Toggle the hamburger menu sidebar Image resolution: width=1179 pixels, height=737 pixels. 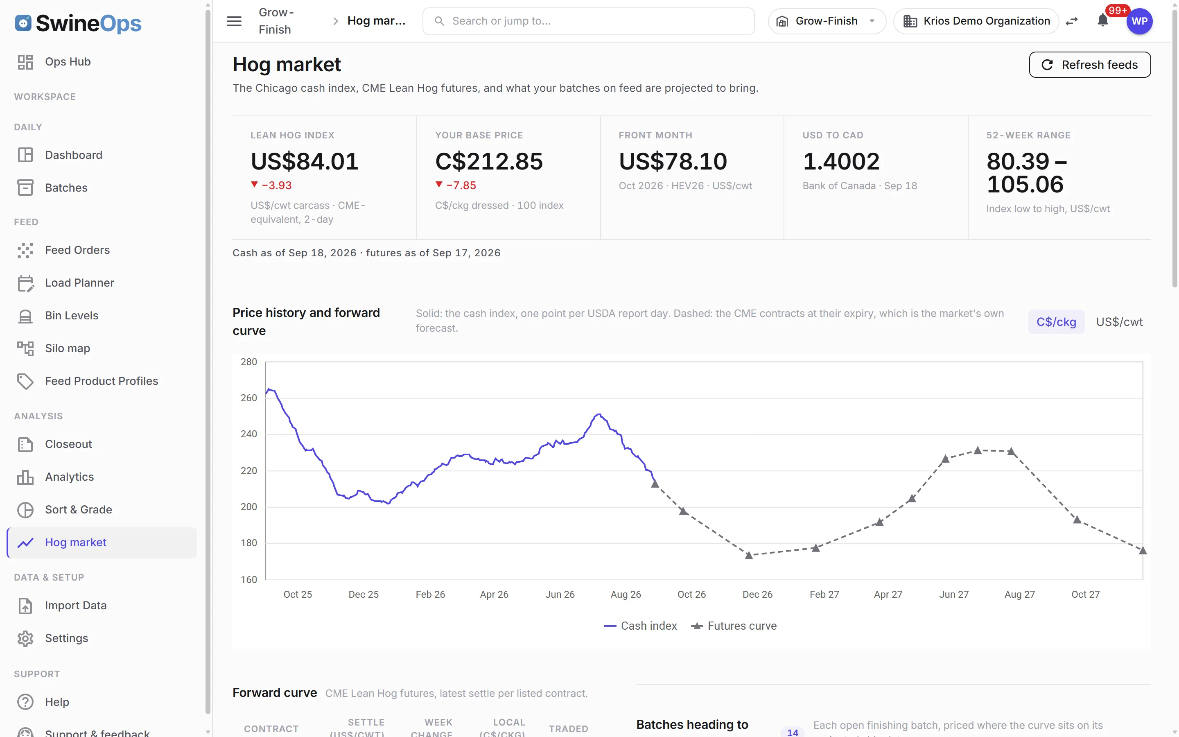[x=234, y=21]
